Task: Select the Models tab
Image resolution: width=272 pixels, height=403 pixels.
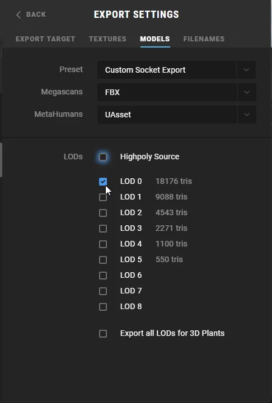Action: pos(155,39)
